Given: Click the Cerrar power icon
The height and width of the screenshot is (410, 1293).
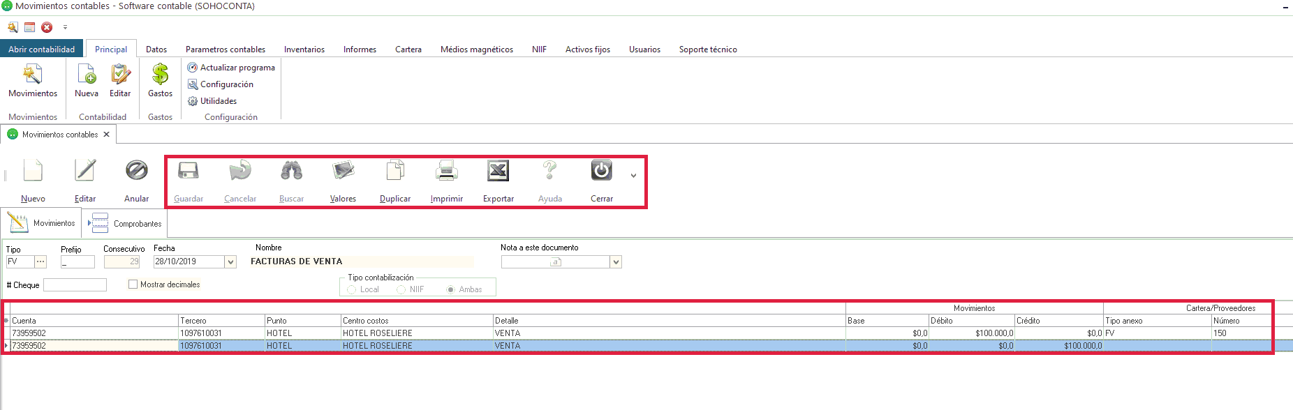Looking at the screenshot, I should coord(601,171).
